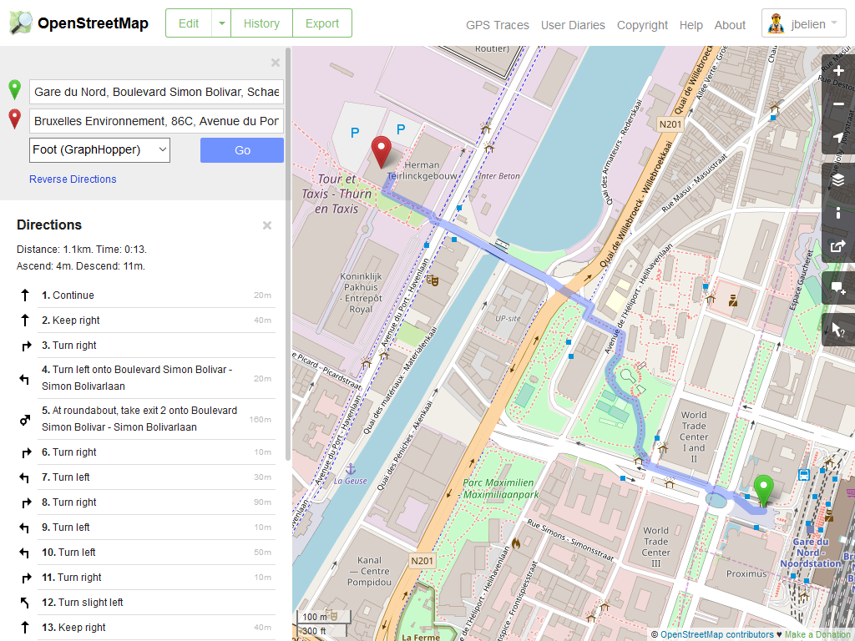Show my location with the arrow icon
This screenshot has height=641, width=855.
838,138
